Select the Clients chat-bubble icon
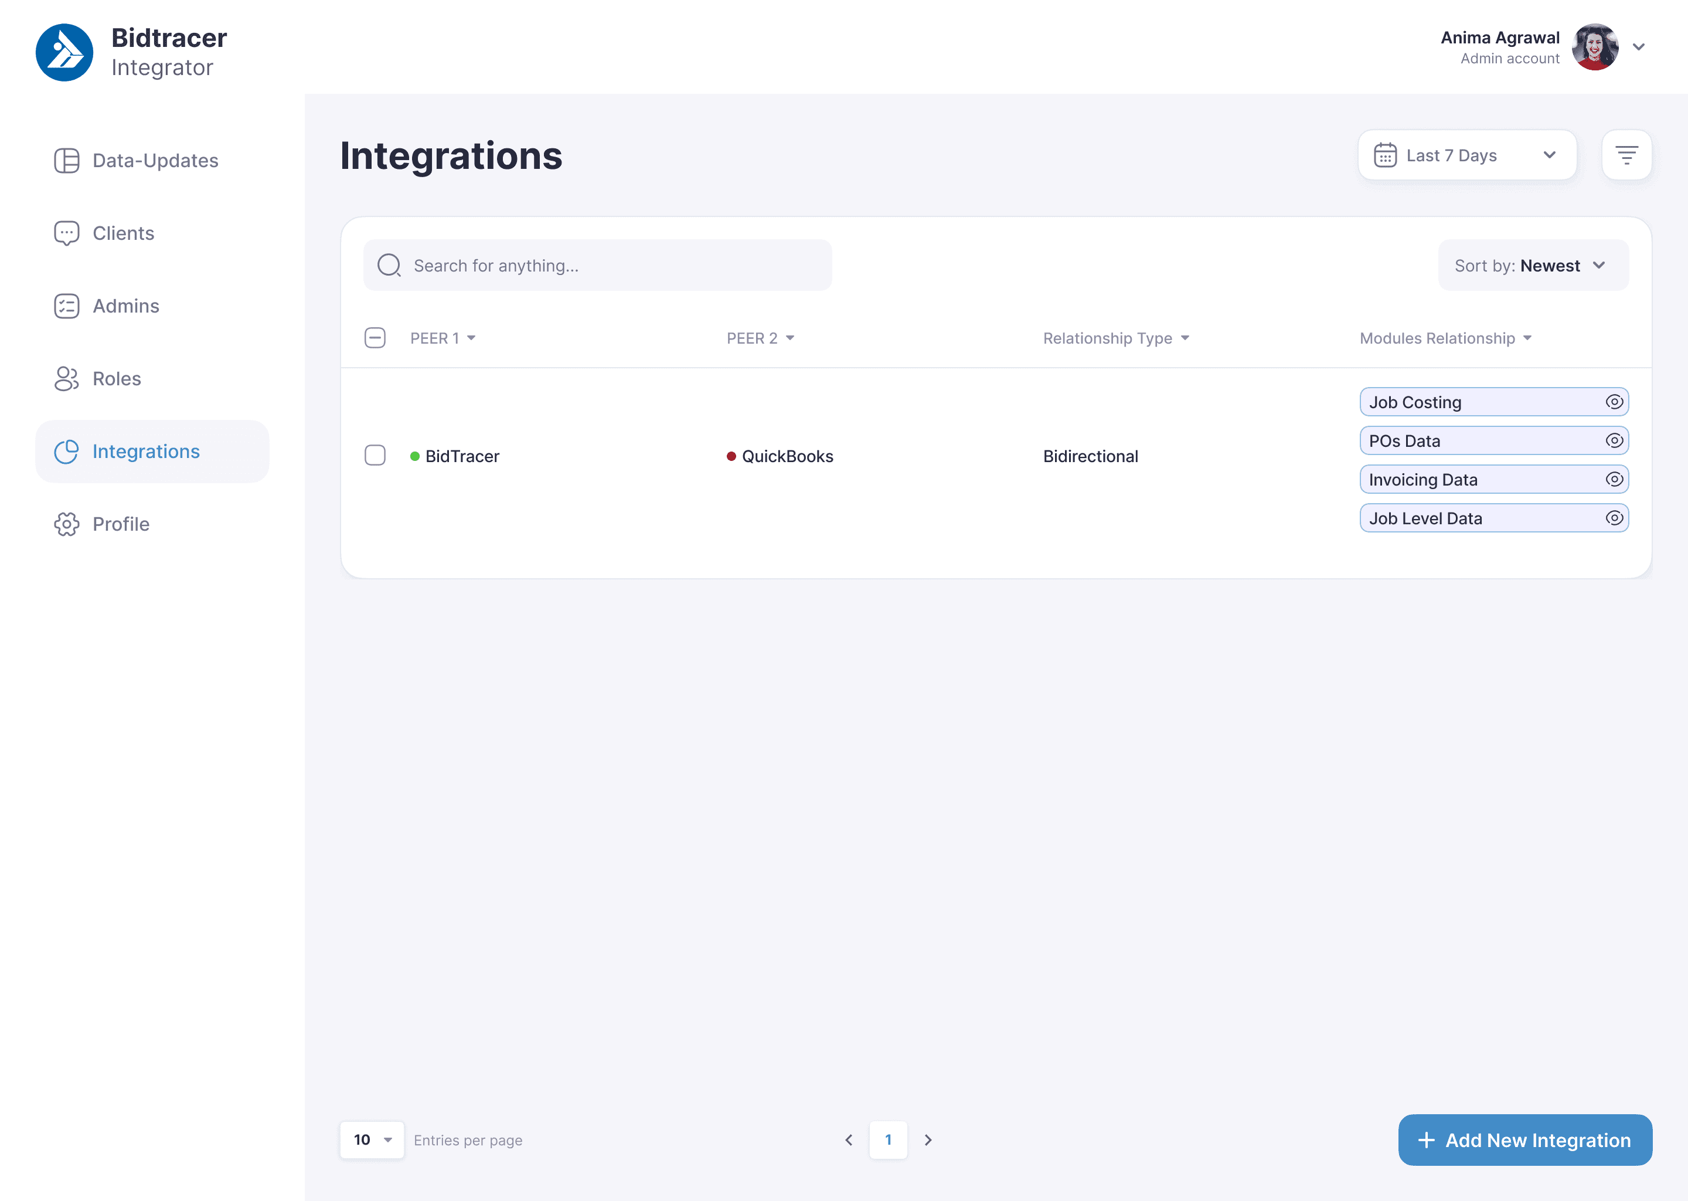 (x=66, y=233)
